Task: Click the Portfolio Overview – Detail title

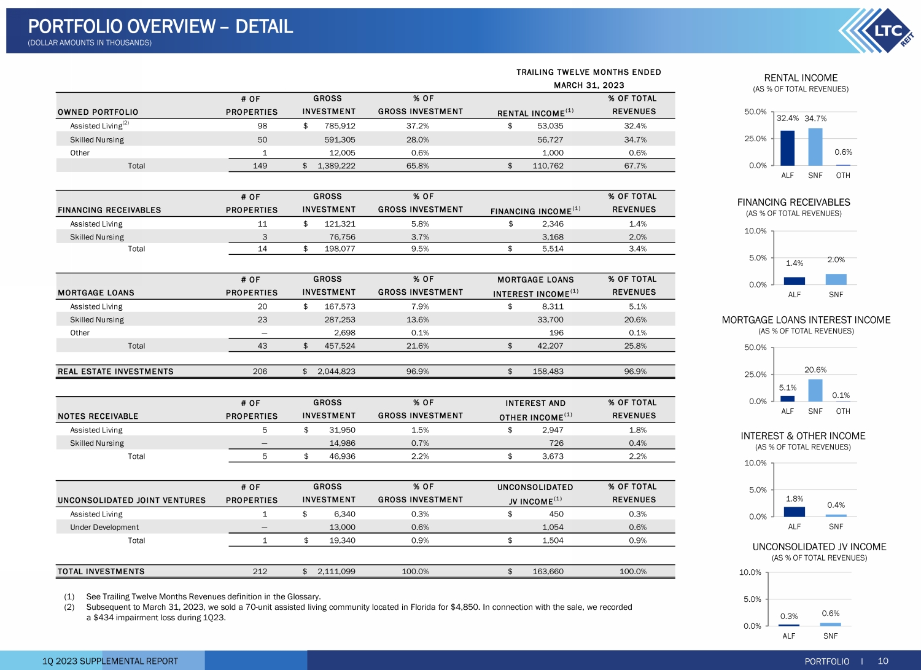Action: [160, 26]
